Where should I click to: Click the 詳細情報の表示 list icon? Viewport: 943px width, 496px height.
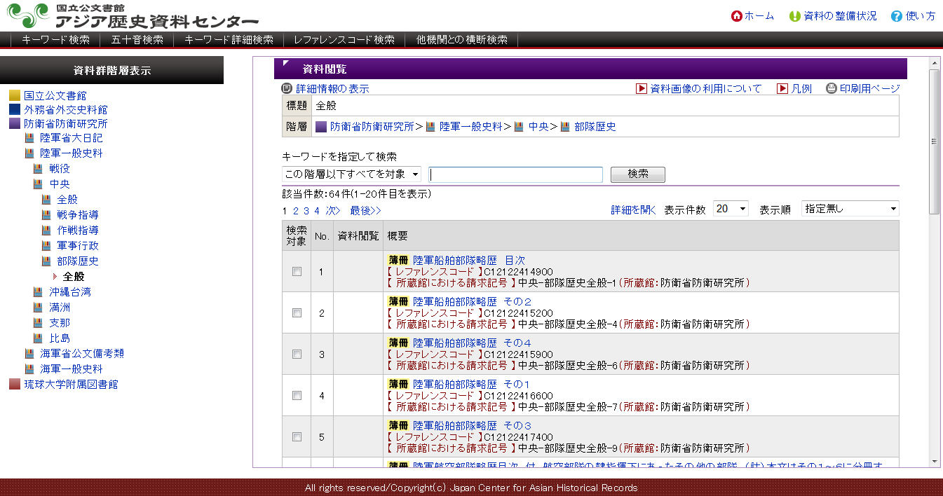(286, 88)
